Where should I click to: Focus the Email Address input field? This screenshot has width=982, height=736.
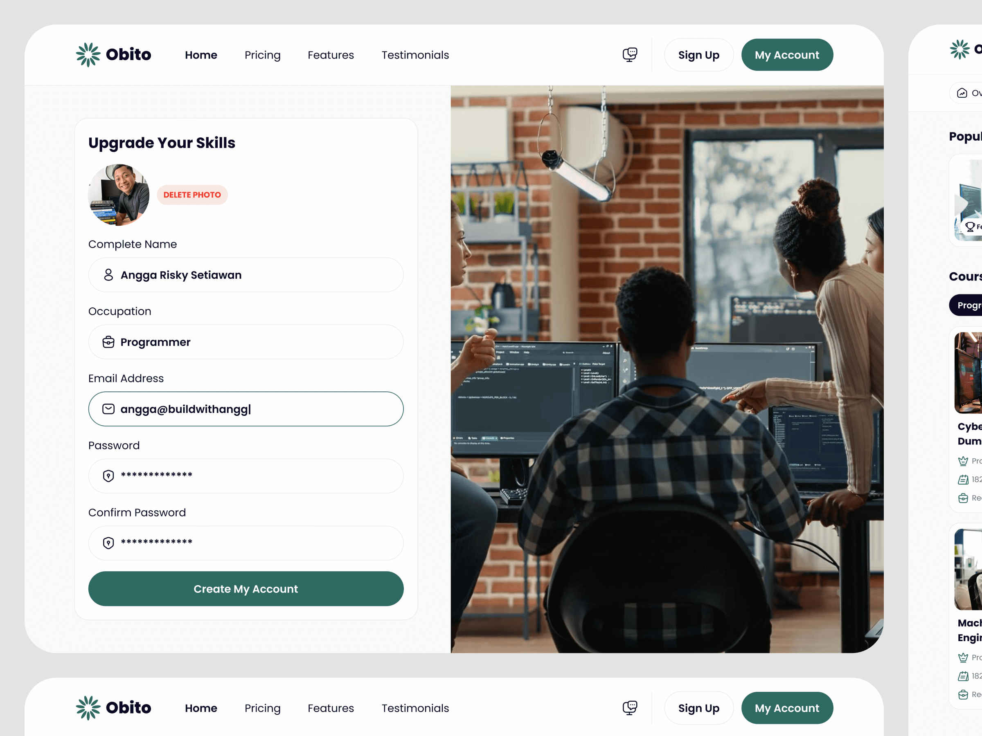[246, 409]
